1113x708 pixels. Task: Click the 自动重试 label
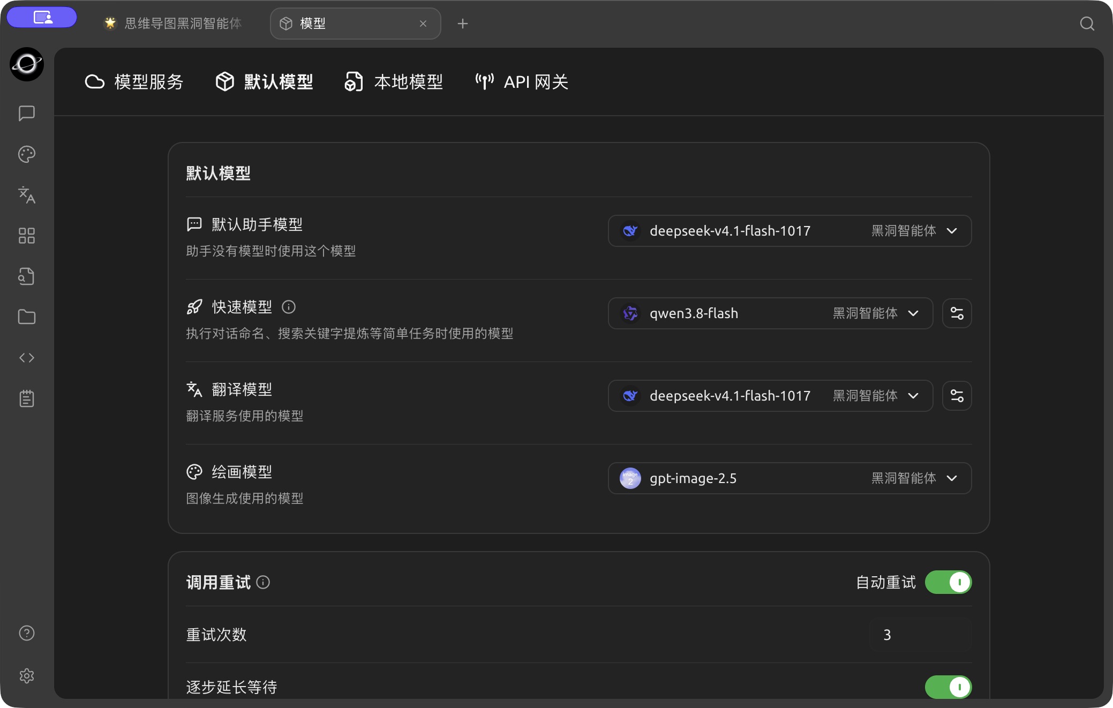click(x=886, y=582)
